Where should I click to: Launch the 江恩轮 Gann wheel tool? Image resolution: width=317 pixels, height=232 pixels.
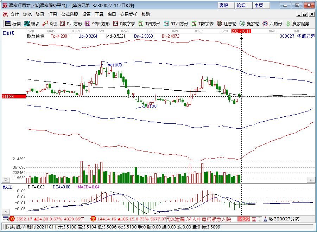[x=227, y=24]
